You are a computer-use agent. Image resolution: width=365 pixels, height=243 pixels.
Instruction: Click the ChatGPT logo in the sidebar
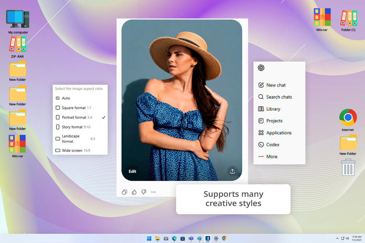(261, 68)
